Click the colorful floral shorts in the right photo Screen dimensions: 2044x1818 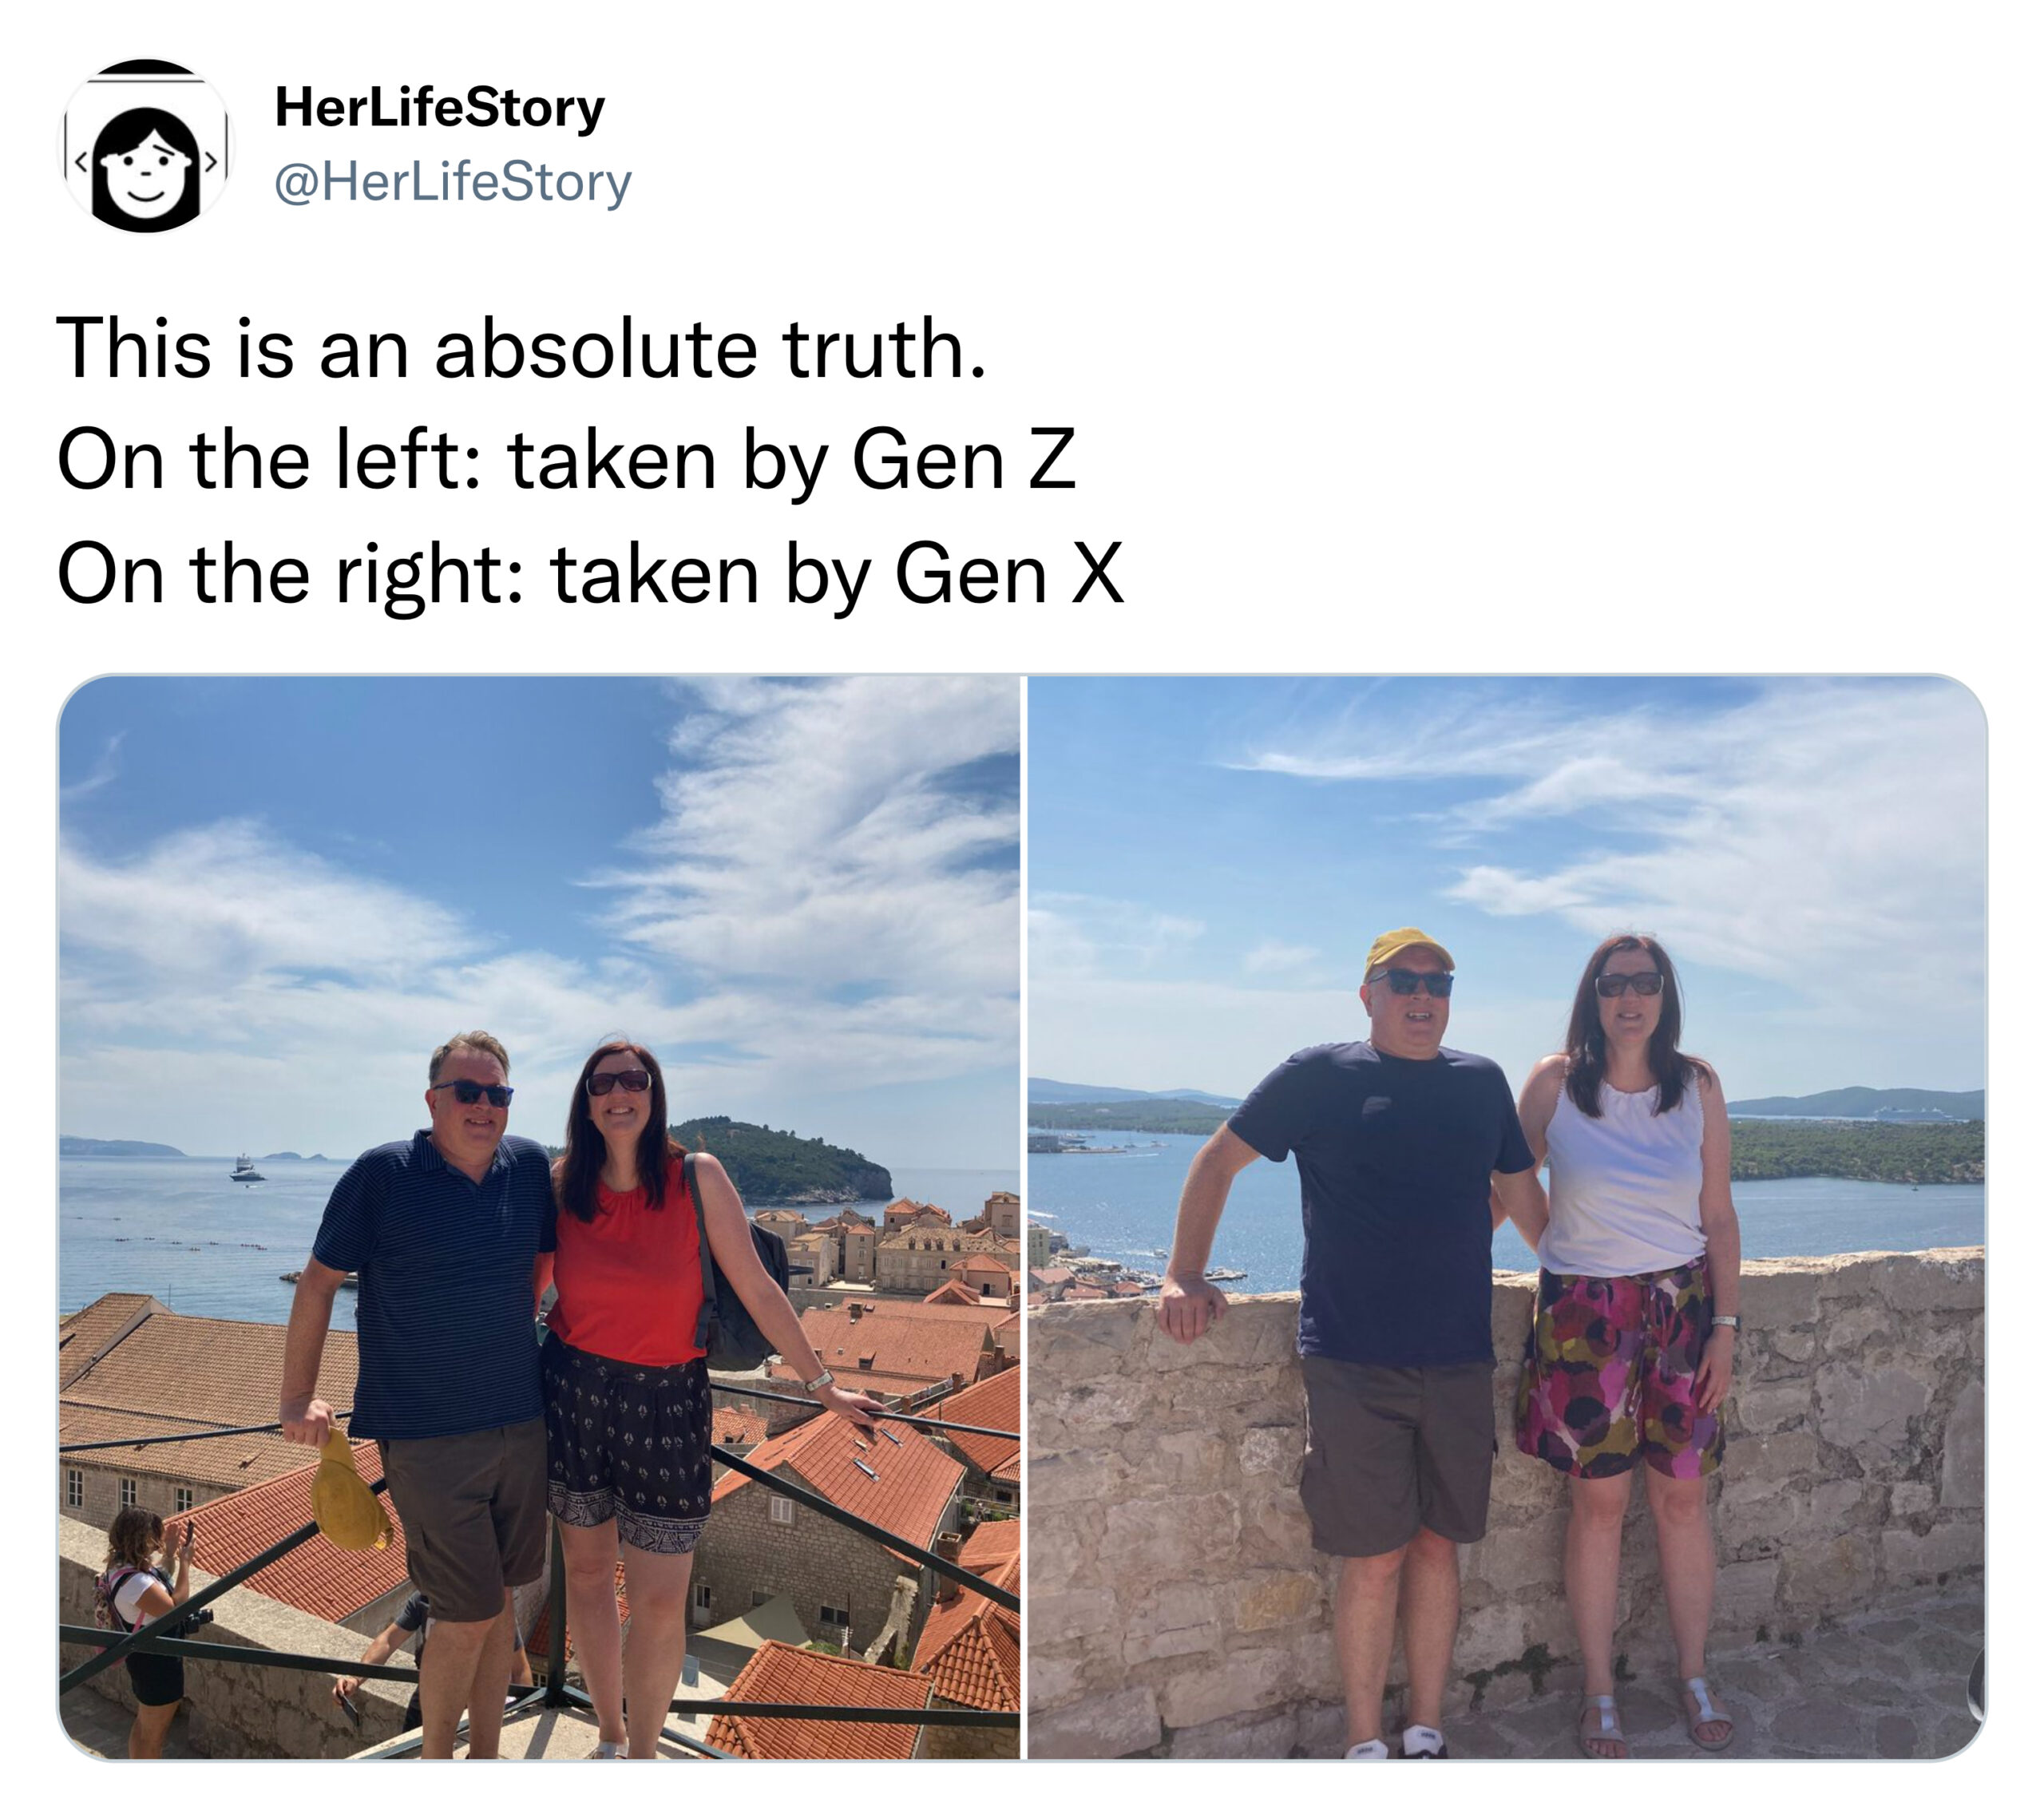pos(1617,1369)
